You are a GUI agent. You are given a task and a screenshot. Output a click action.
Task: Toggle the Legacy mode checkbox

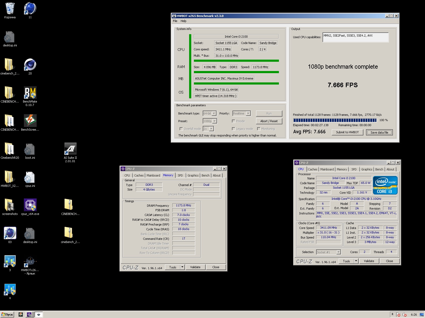coord(233,129)
